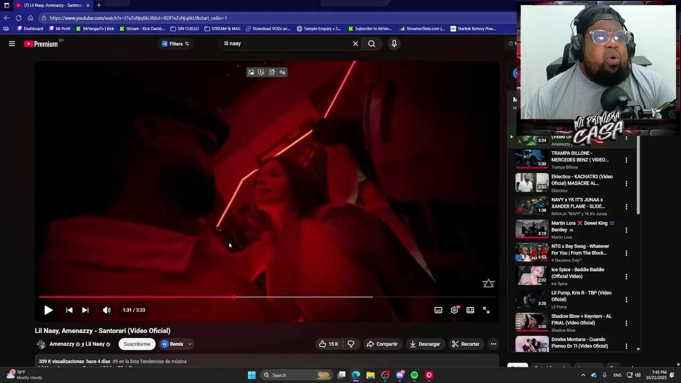Skip forward to the next video
Viewport: 681px width, 383px height.
coord(85,310)
